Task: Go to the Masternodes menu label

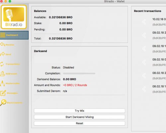Action: tap(13, 83)
